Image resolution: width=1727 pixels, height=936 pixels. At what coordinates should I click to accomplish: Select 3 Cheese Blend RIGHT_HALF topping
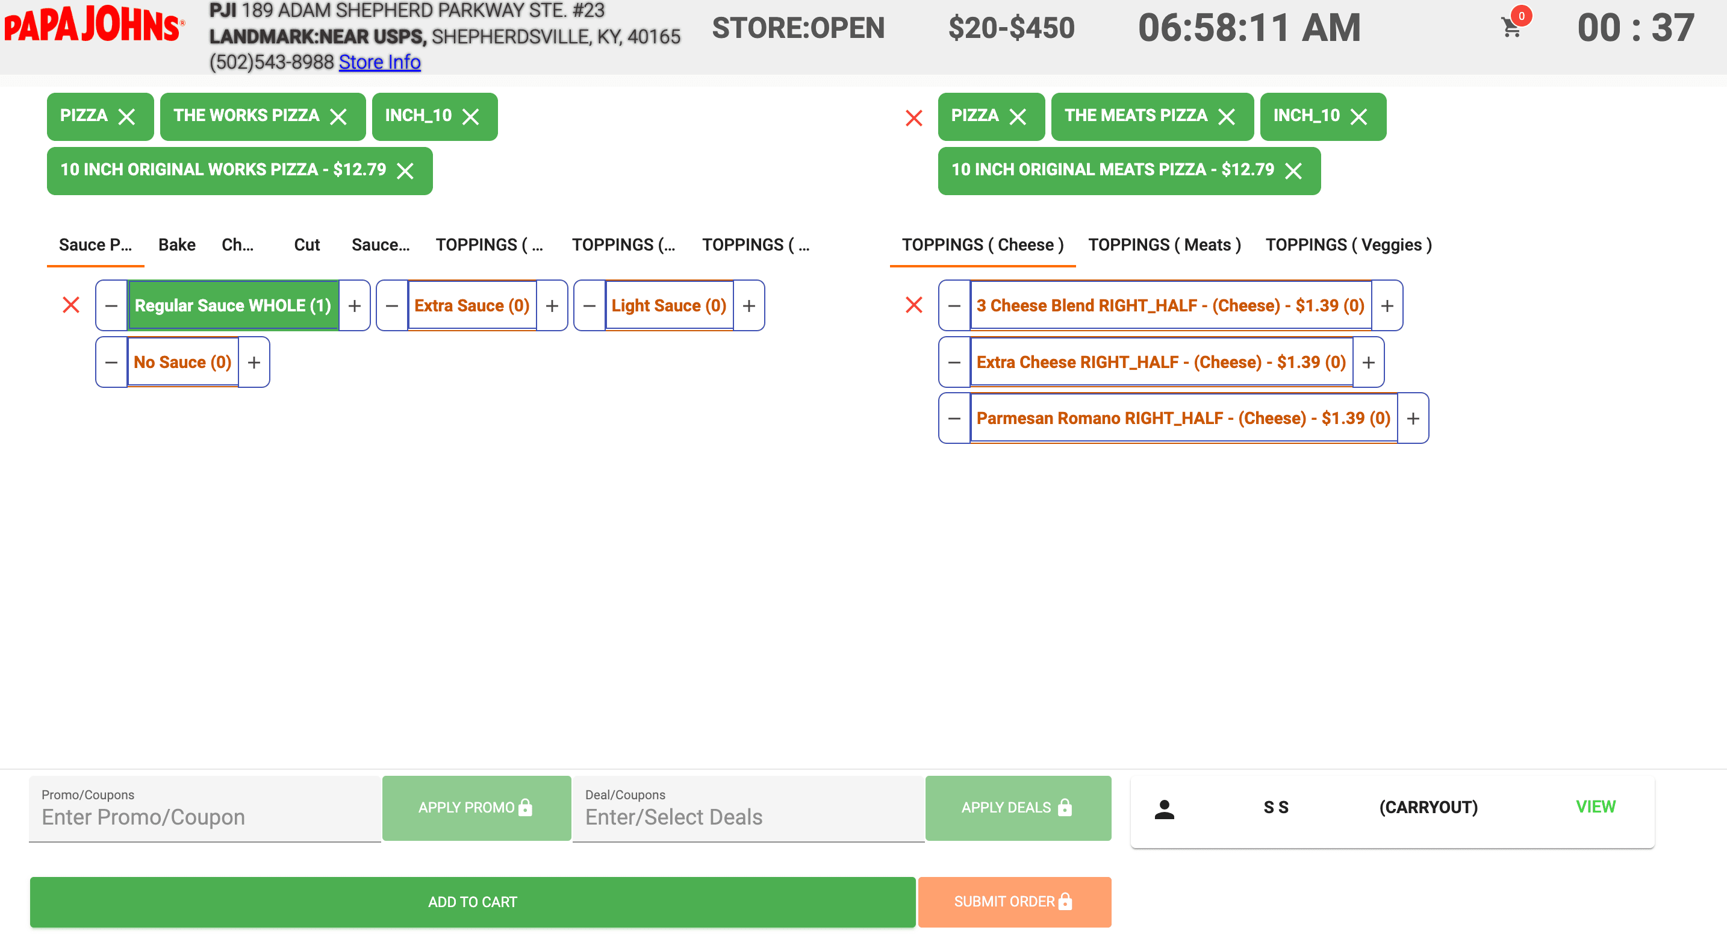[x=1171, y=306]
